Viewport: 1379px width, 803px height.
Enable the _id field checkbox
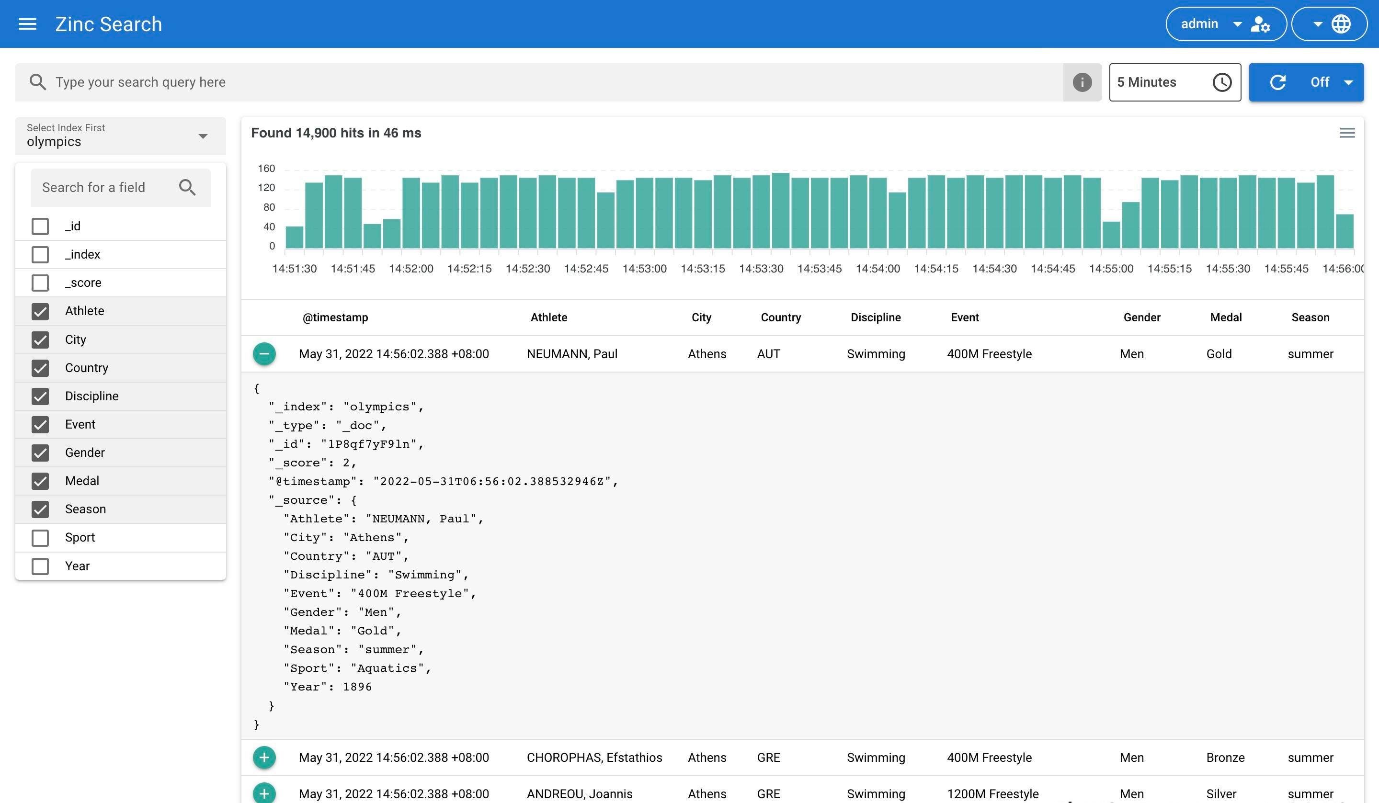(x=40, y=226)
